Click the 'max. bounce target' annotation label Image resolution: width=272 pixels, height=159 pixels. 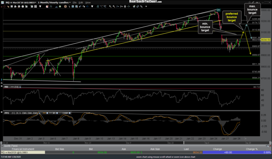[x=252, y=9]
